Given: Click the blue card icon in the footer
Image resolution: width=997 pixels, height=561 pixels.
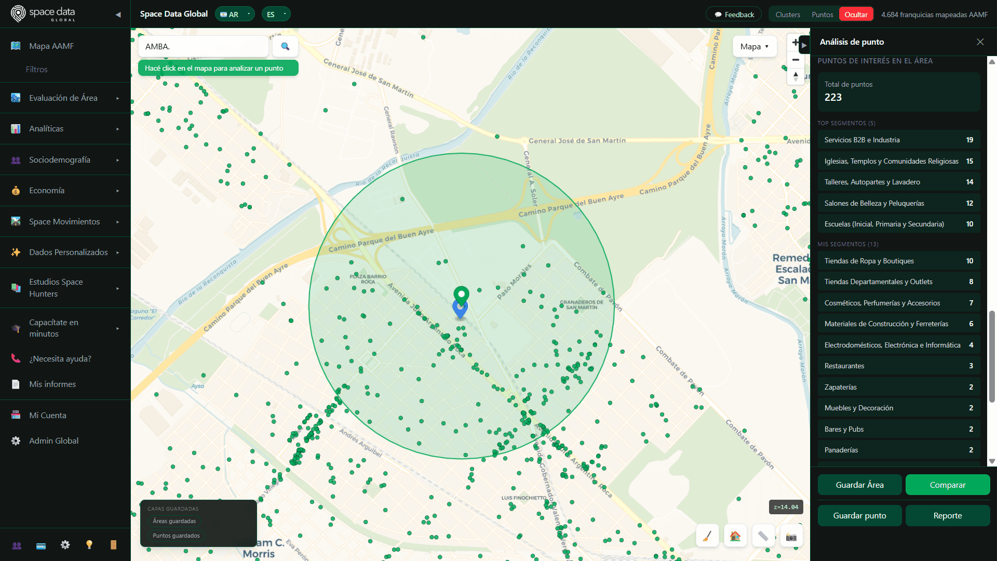Looking at the screenshot, I should [x=41, y=545].
